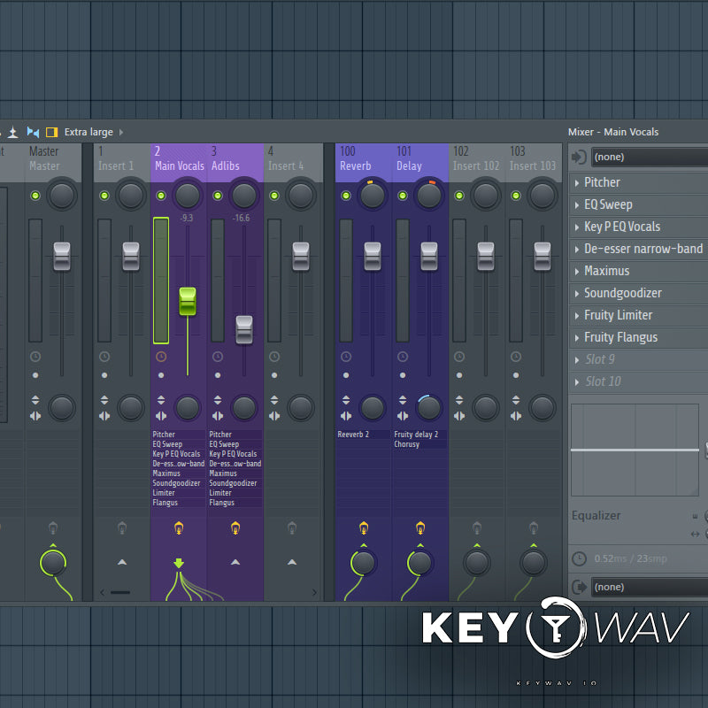This screenshot has height=708, width=708.
Task: Click the Adlibs volume fader handle
Action: [x=244, y=328]
